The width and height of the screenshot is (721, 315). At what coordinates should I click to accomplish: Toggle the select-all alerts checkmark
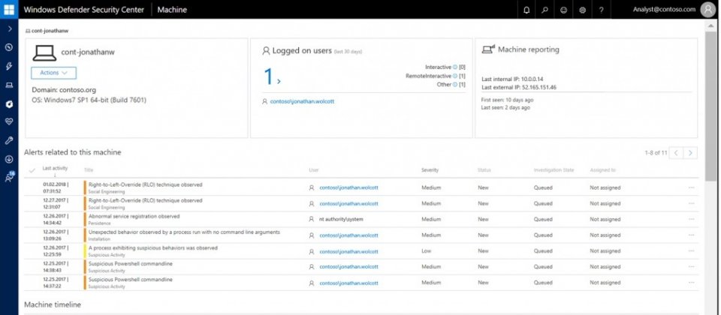[32, 171]
